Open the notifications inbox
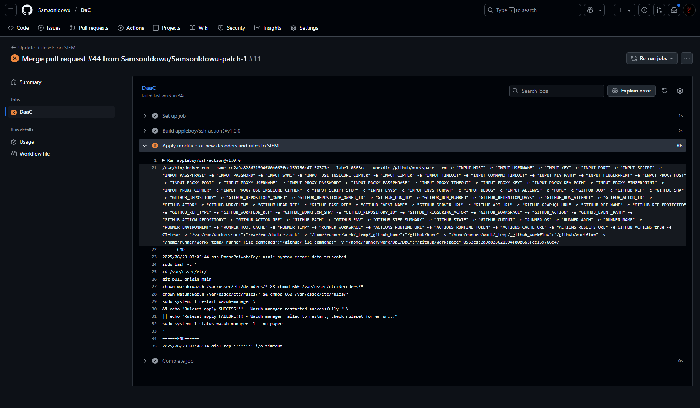700x408 pixels. (x=674, y=10)
